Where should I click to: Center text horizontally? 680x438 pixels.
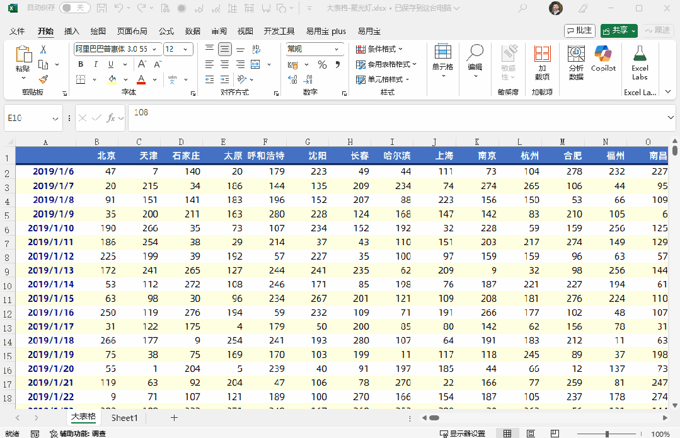click(x=224, y=64)
